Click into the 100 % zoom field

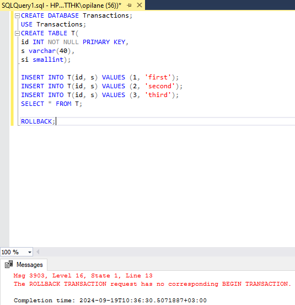[x=14, y=252]
